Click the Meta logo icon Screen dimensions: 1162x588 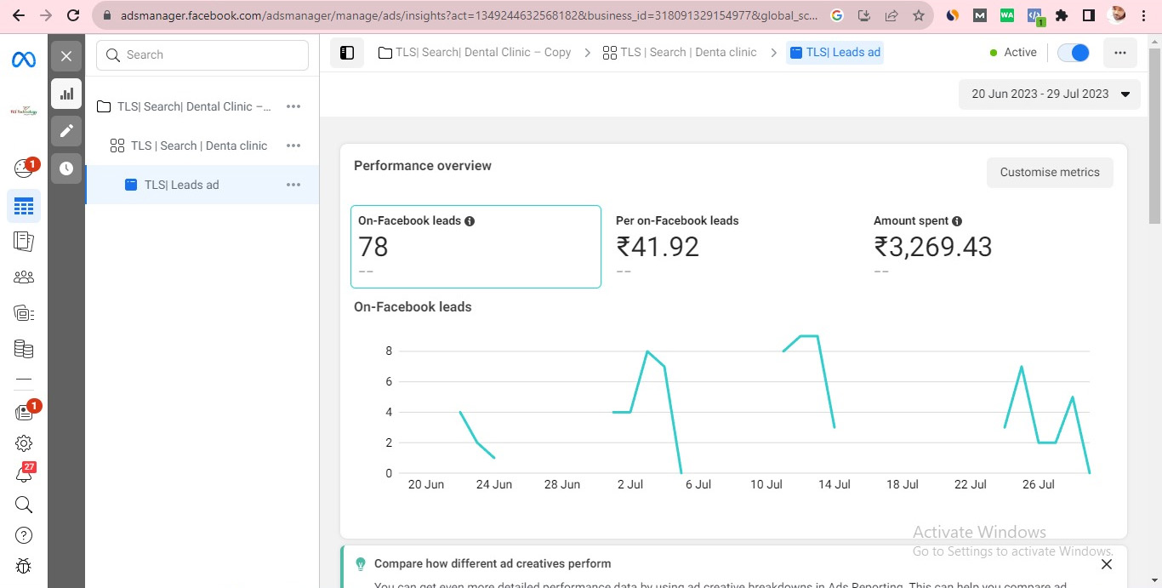[23, 60]
